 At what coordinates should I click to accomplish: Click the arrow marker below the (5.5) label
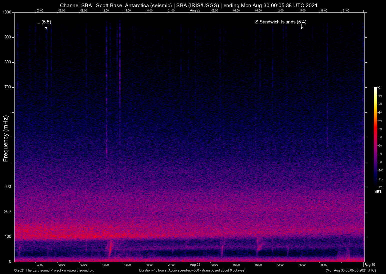pyautogui.click(x=46, y=27)
